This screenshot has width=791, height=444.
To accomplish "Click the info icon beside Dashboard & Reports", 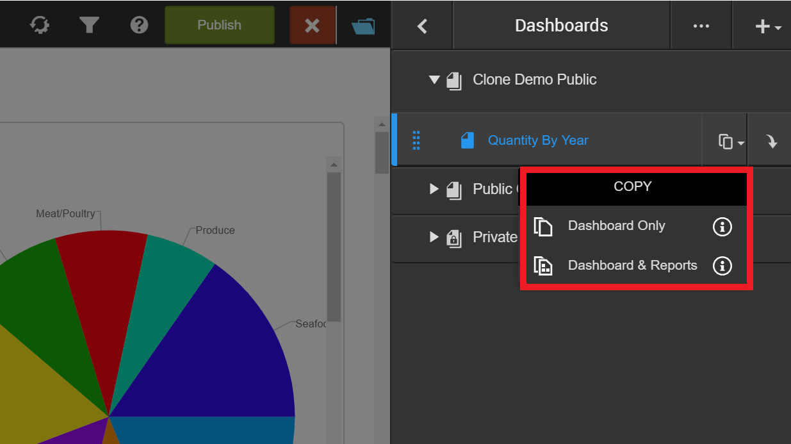I will point(722,266).
